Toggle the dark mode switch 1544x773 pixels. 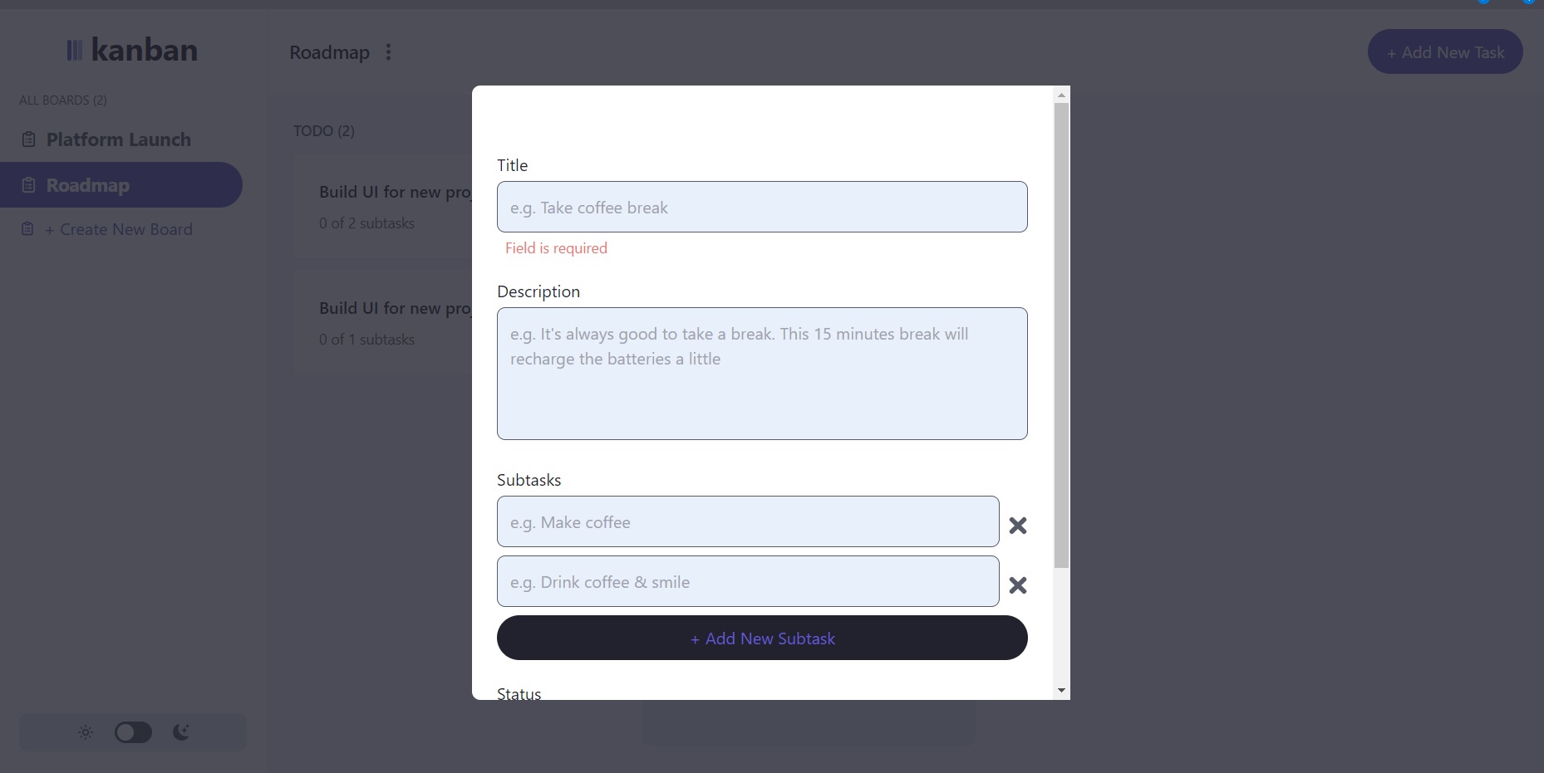132,732
